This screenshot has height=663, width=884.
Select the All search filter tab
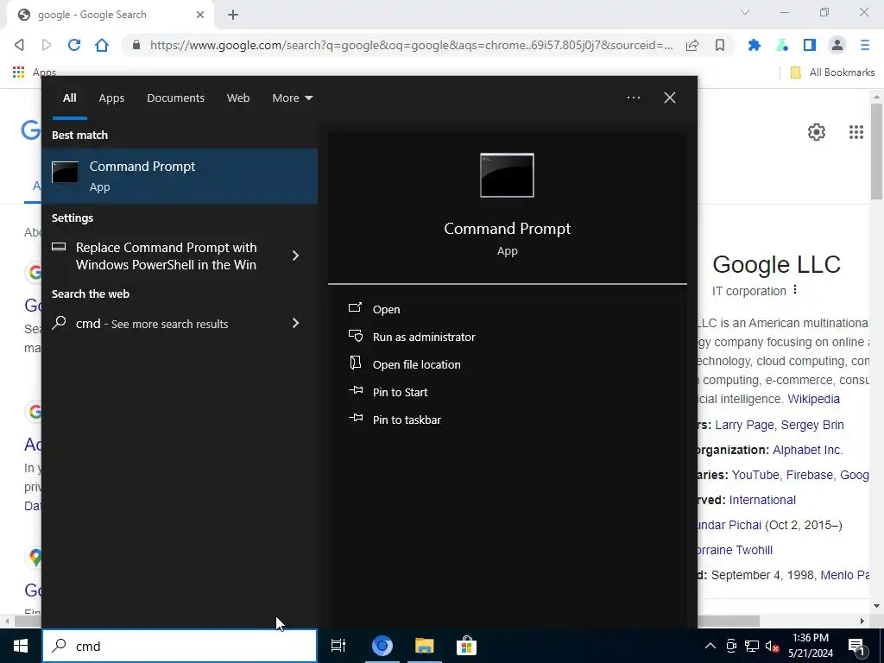69,98
